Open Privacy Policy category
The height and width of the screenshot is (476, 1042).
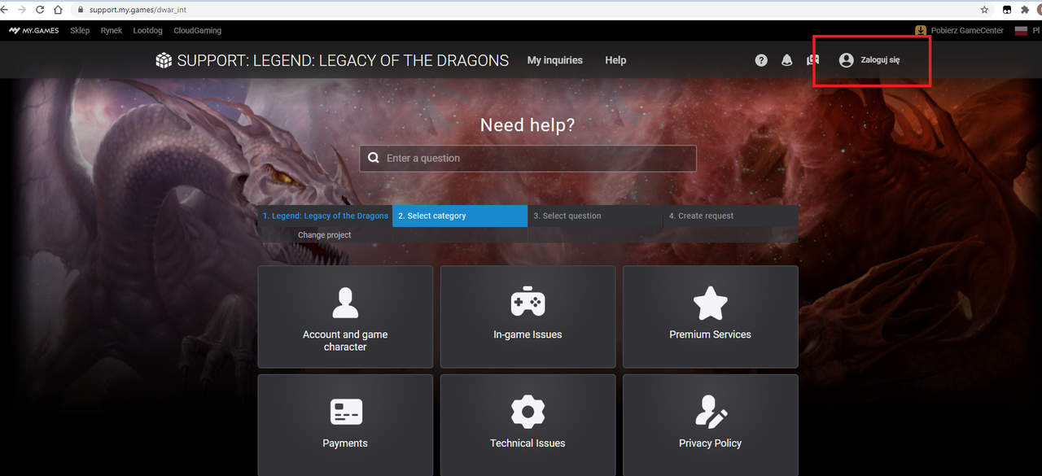click(711, 425)
